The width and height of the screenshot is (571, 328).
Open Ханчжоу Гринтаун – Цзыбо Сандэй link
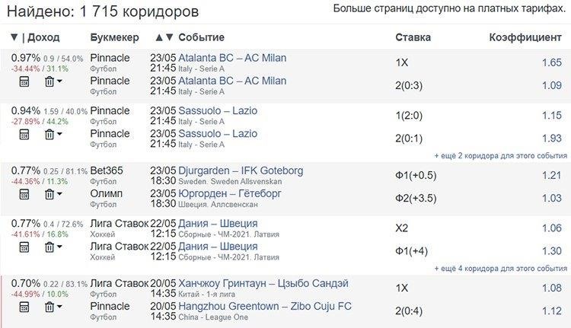click(x=263, y=283)
